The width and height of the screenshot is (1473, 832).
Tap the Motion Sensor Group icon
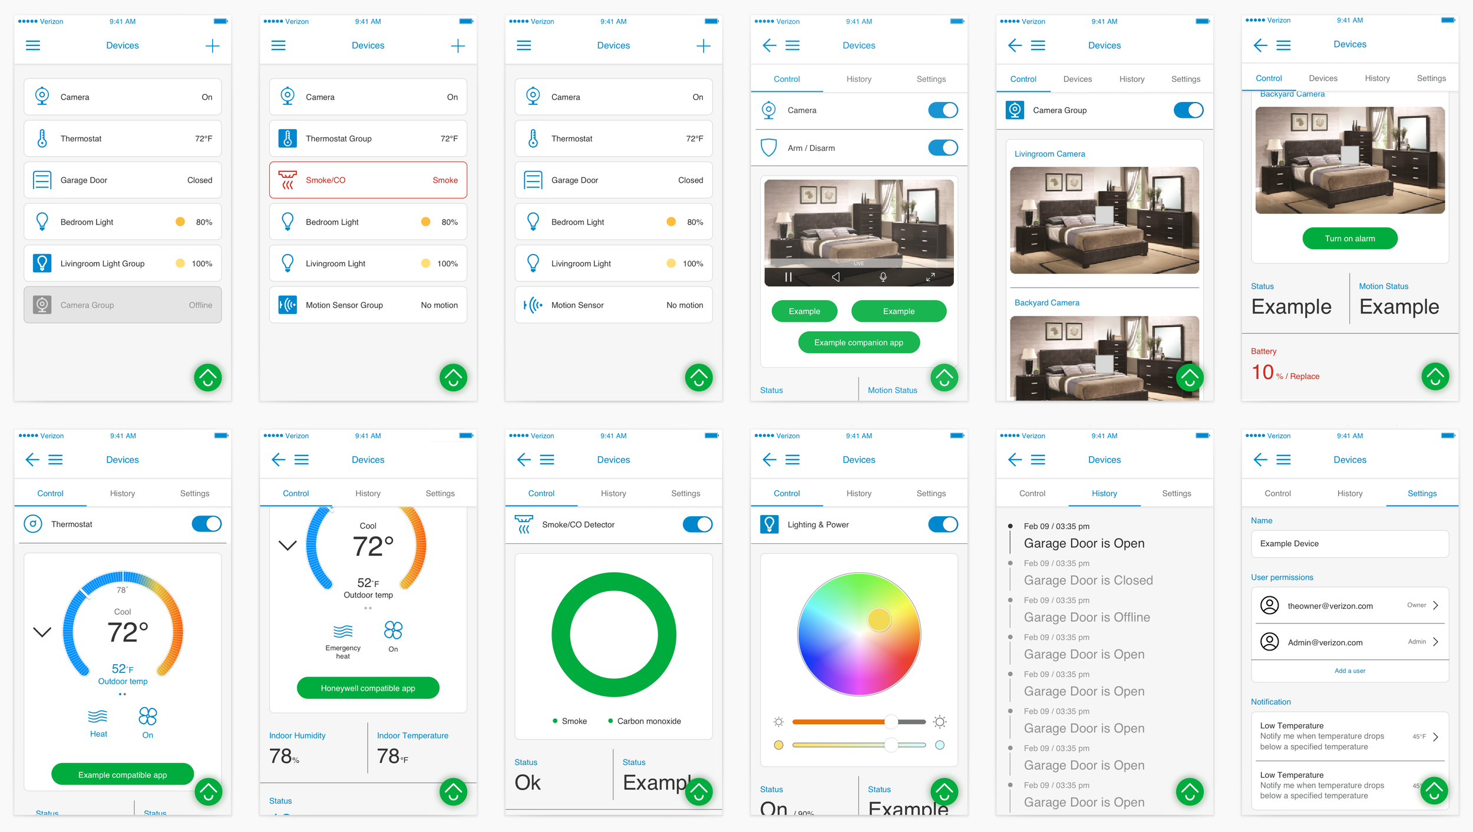pyautogui.click(x=288, y=305)
